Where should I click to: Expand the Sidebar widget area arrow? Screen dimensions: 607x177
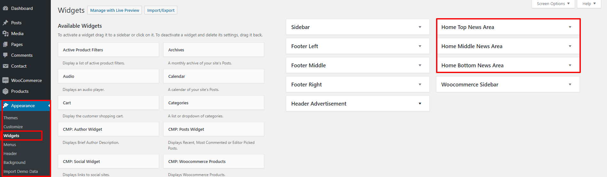(x=420, y=27)
